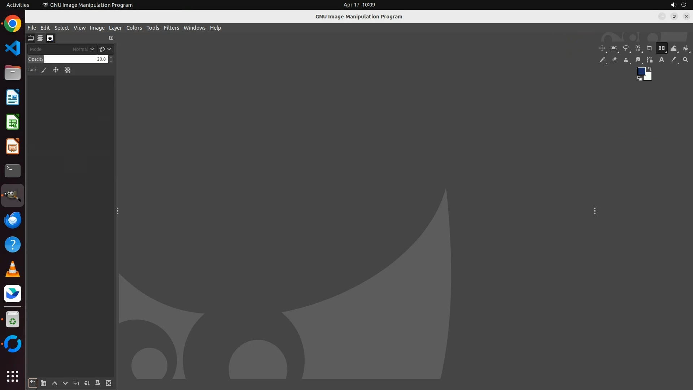The image size is (693, 390).
Task: Create a new layer button
Action: click(x=32, y=383)
